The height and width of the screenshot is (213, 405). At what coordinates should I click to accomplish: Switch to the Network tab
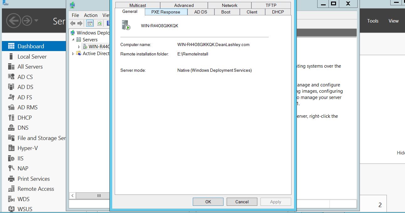[x=230, y=5]
